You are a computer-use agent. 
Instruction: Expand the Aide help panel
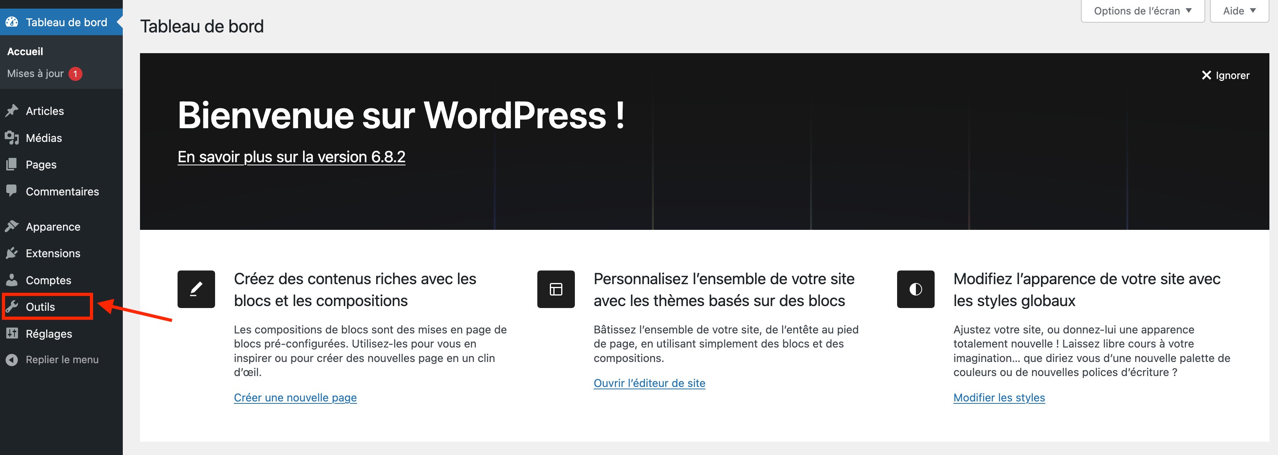(x=1239, y=11)
